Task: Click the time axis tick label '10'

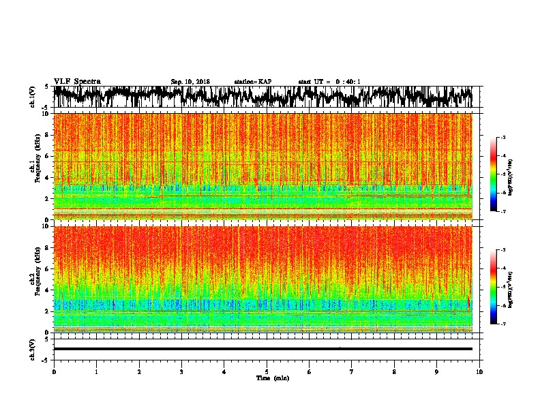Action: pyautogui.click(x=479, y=372)
